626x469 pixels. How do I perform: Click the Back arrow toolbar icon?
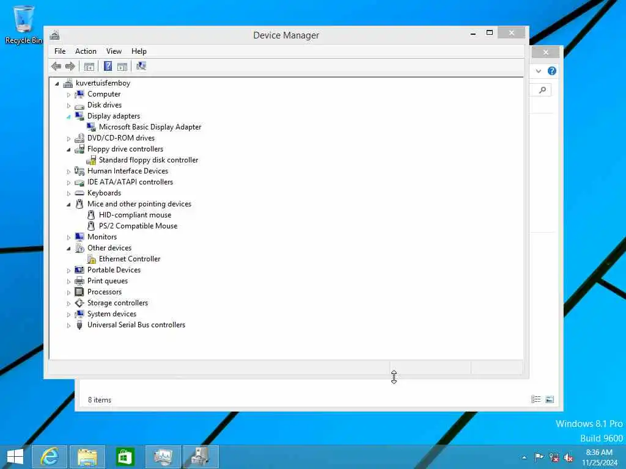56,66
